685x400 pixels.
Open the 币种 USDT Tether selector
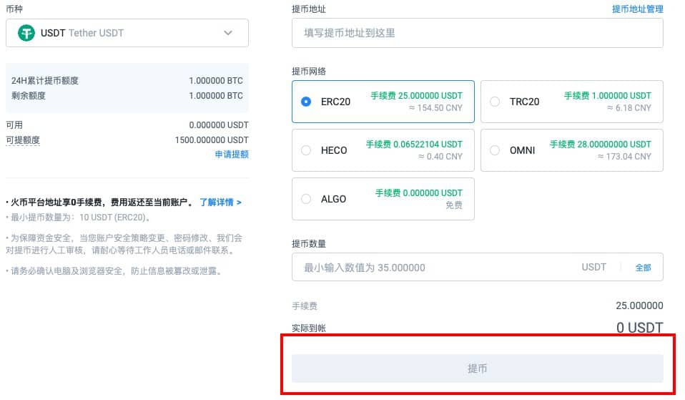pyautogui.click(x=127, y=33)
